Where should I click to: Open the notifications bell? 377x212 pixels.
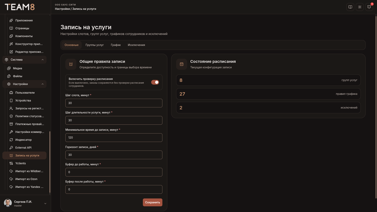369,7
